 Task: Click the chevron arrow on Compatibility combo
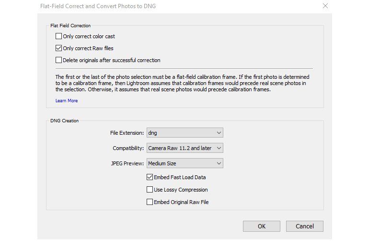[219, 148]
